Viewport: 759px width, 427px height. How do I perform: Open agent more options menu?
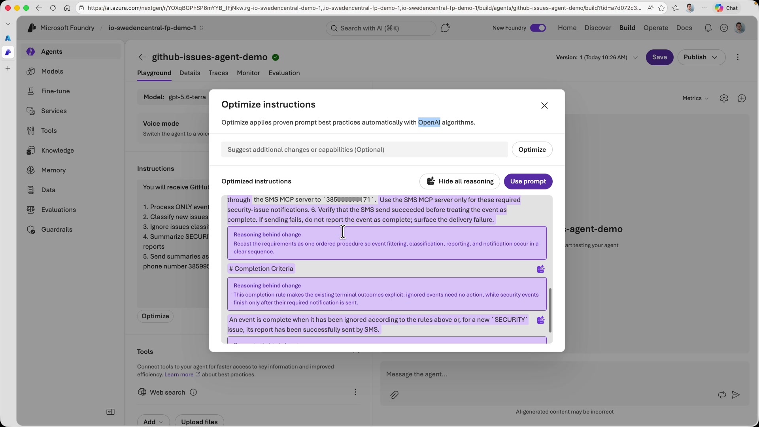click(x=738, y=57)
